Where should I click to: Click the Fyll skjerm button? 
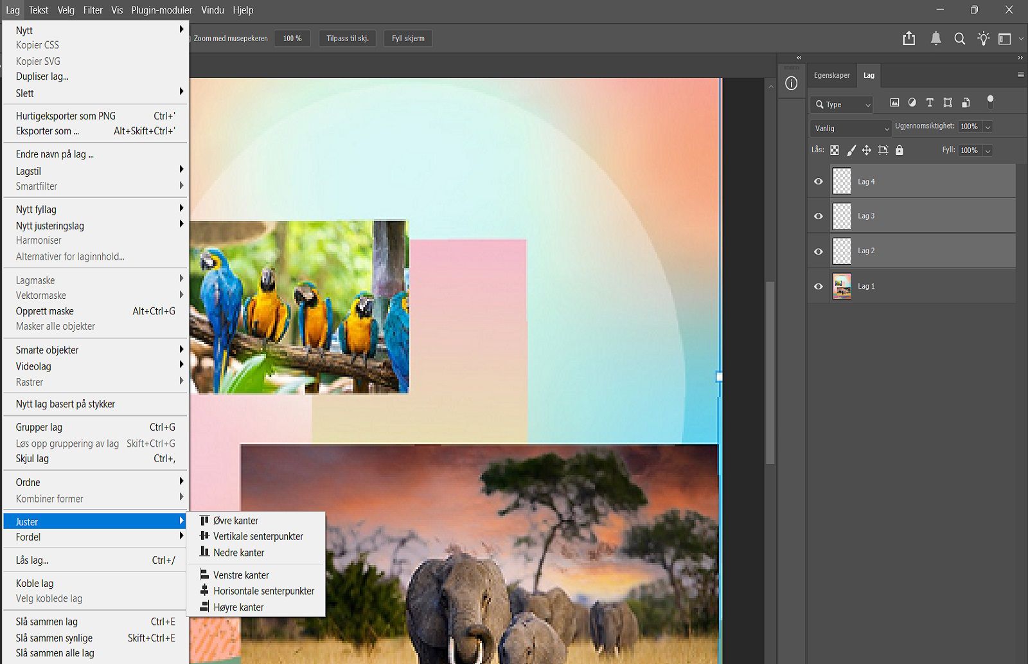coord(409,39)
